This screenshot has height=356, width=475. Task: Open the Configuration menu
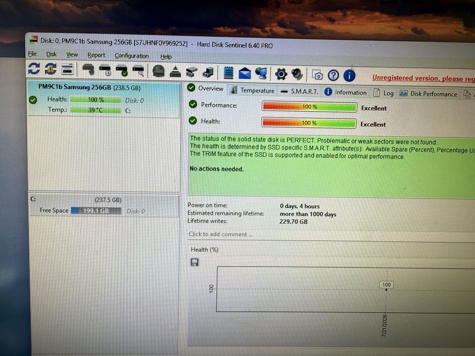point(132,56)
